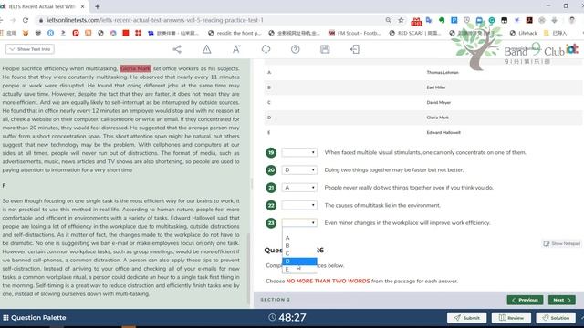Select option E in dropdown list
Viewport: 584px width, 328px height.
pos(299,270)
